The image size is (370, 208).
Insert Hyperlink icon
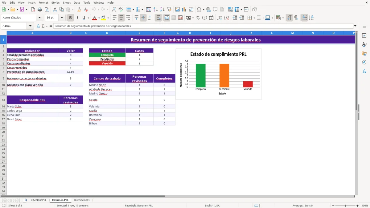pos(208,10)
